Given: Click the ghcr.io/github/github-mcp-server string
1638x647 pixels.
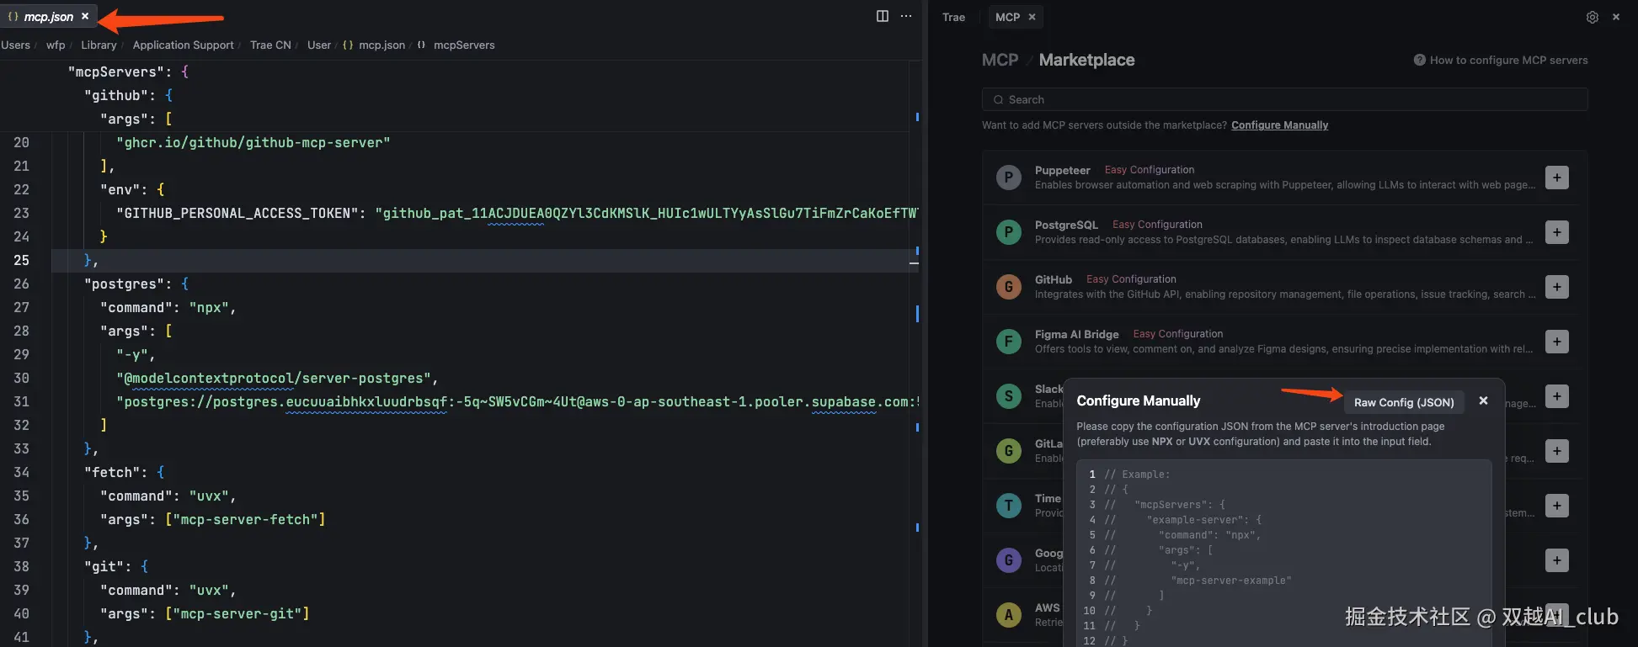Looking at the screenshot, I should (x=253, y=142).
